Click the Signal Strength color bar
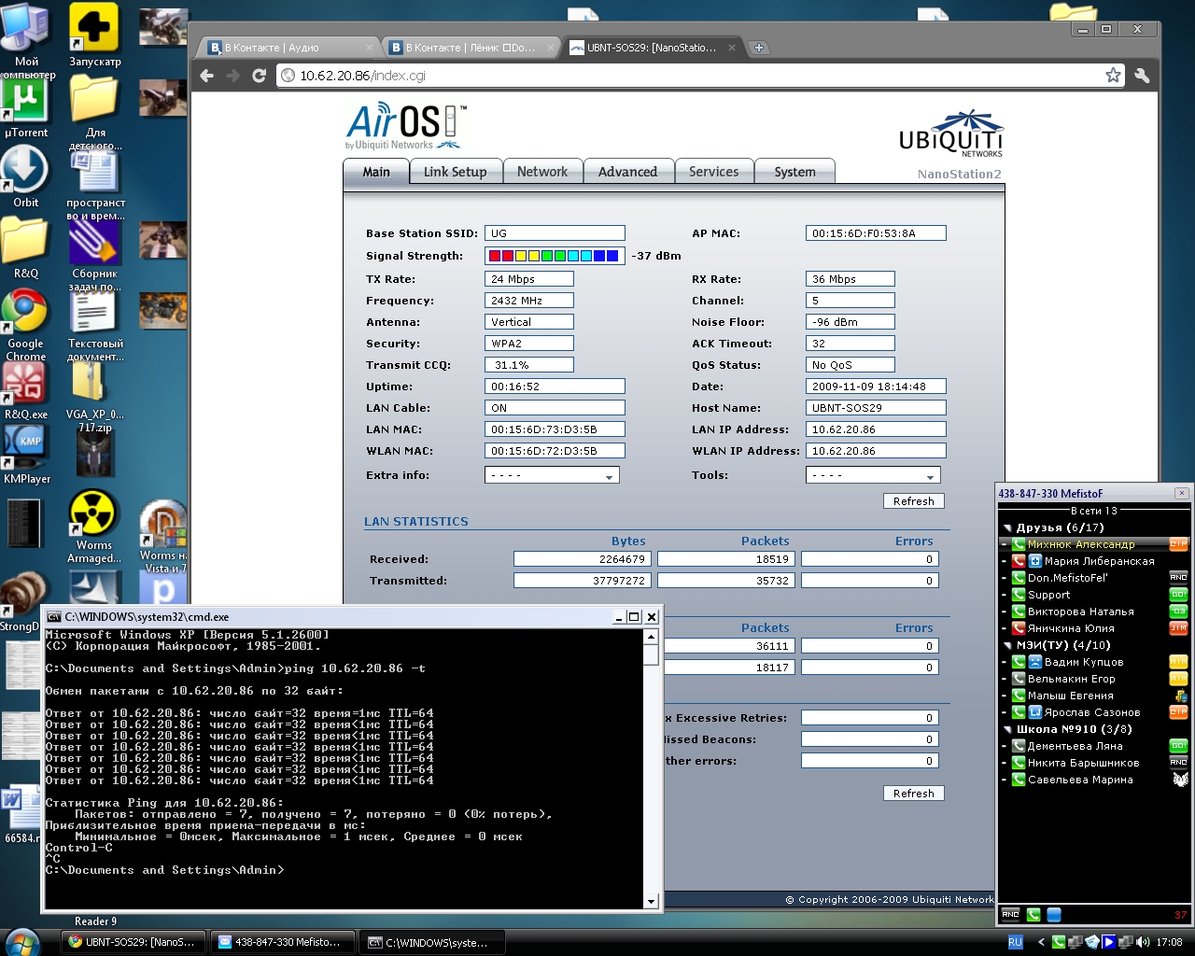This screenshot has height=956, width=1195. [x=555, y=256]
